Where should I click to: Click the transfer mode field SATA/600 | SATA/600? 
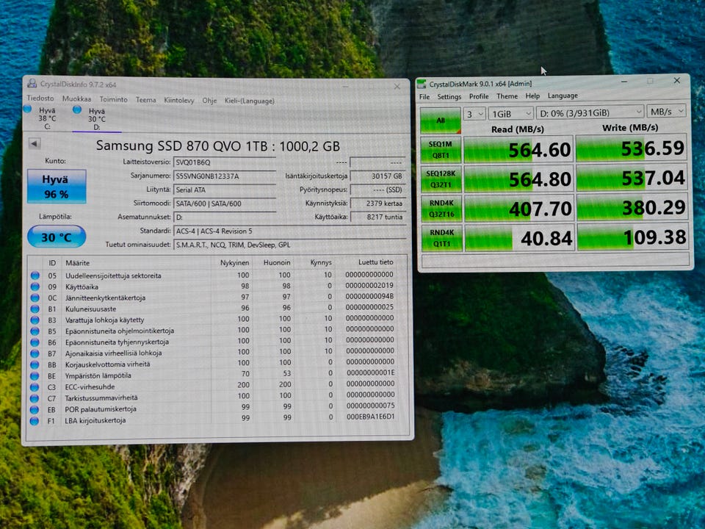[x=225, y=204]
